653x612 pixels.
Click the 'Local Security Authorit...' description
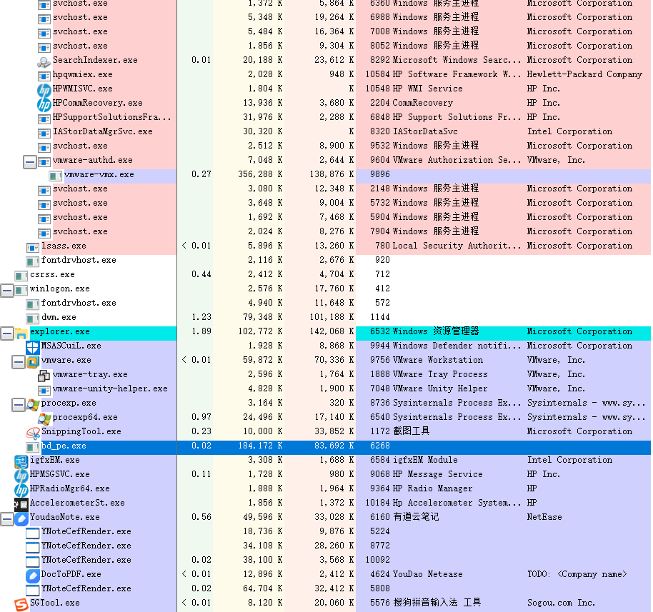(x=457, y=246)
